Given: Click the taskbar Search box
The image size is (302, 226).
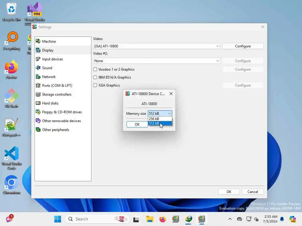Looking at the screenshot, I should point(97,219).
